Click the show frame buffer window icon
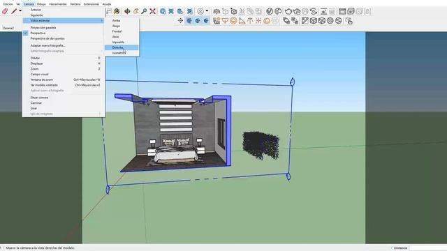The width and height of the screenshot is (447, 251). point(342,11)
